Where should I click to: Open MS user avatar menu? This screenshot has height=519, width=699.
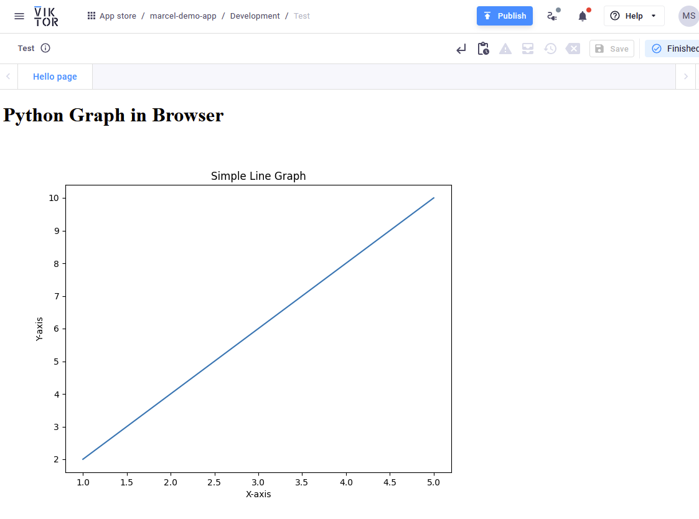688,16
